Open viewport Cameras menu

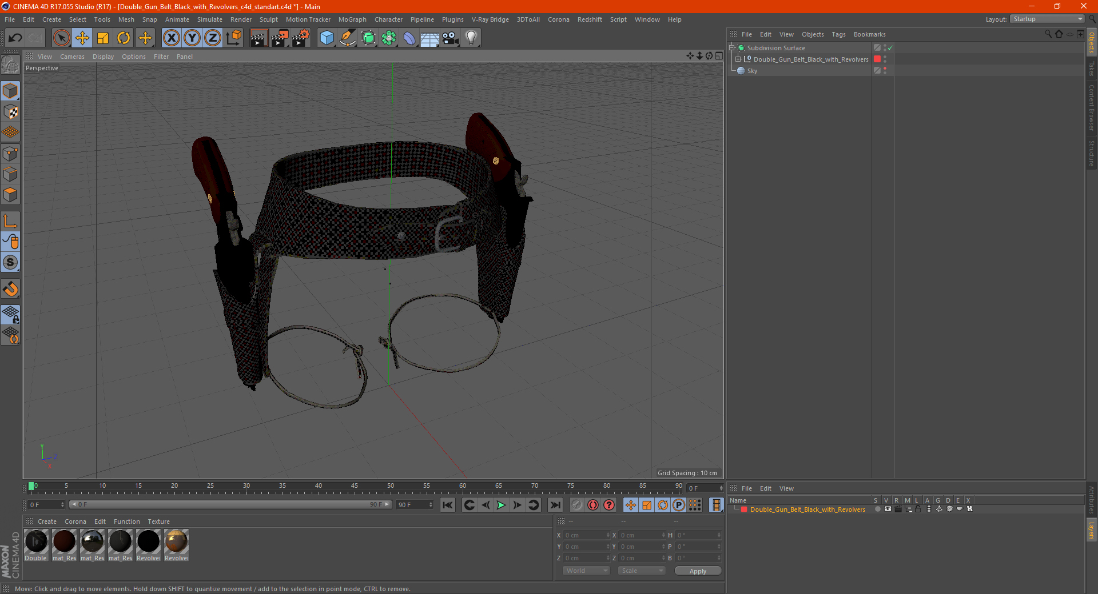pos(72,57)
